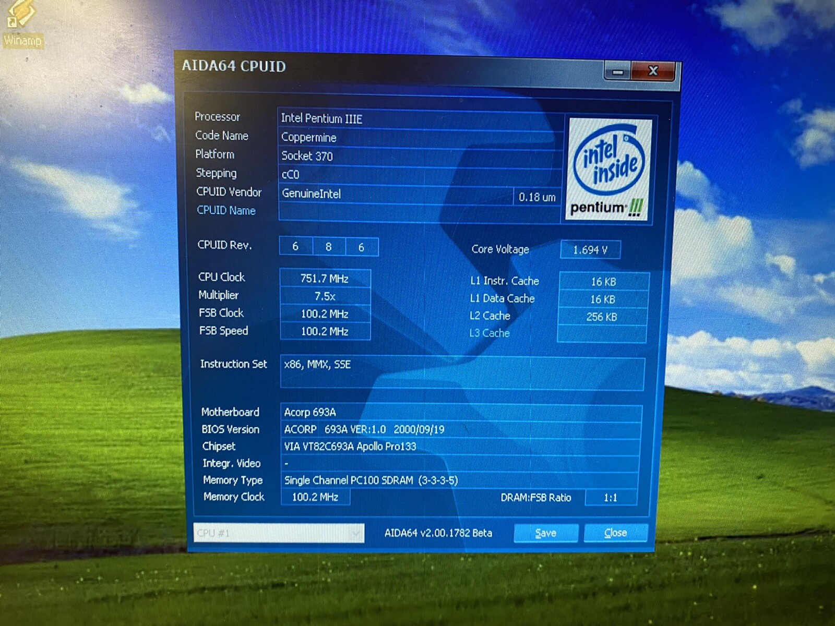Click the Memory Type label
835x626 pixels.
click(x=233, y=480)
